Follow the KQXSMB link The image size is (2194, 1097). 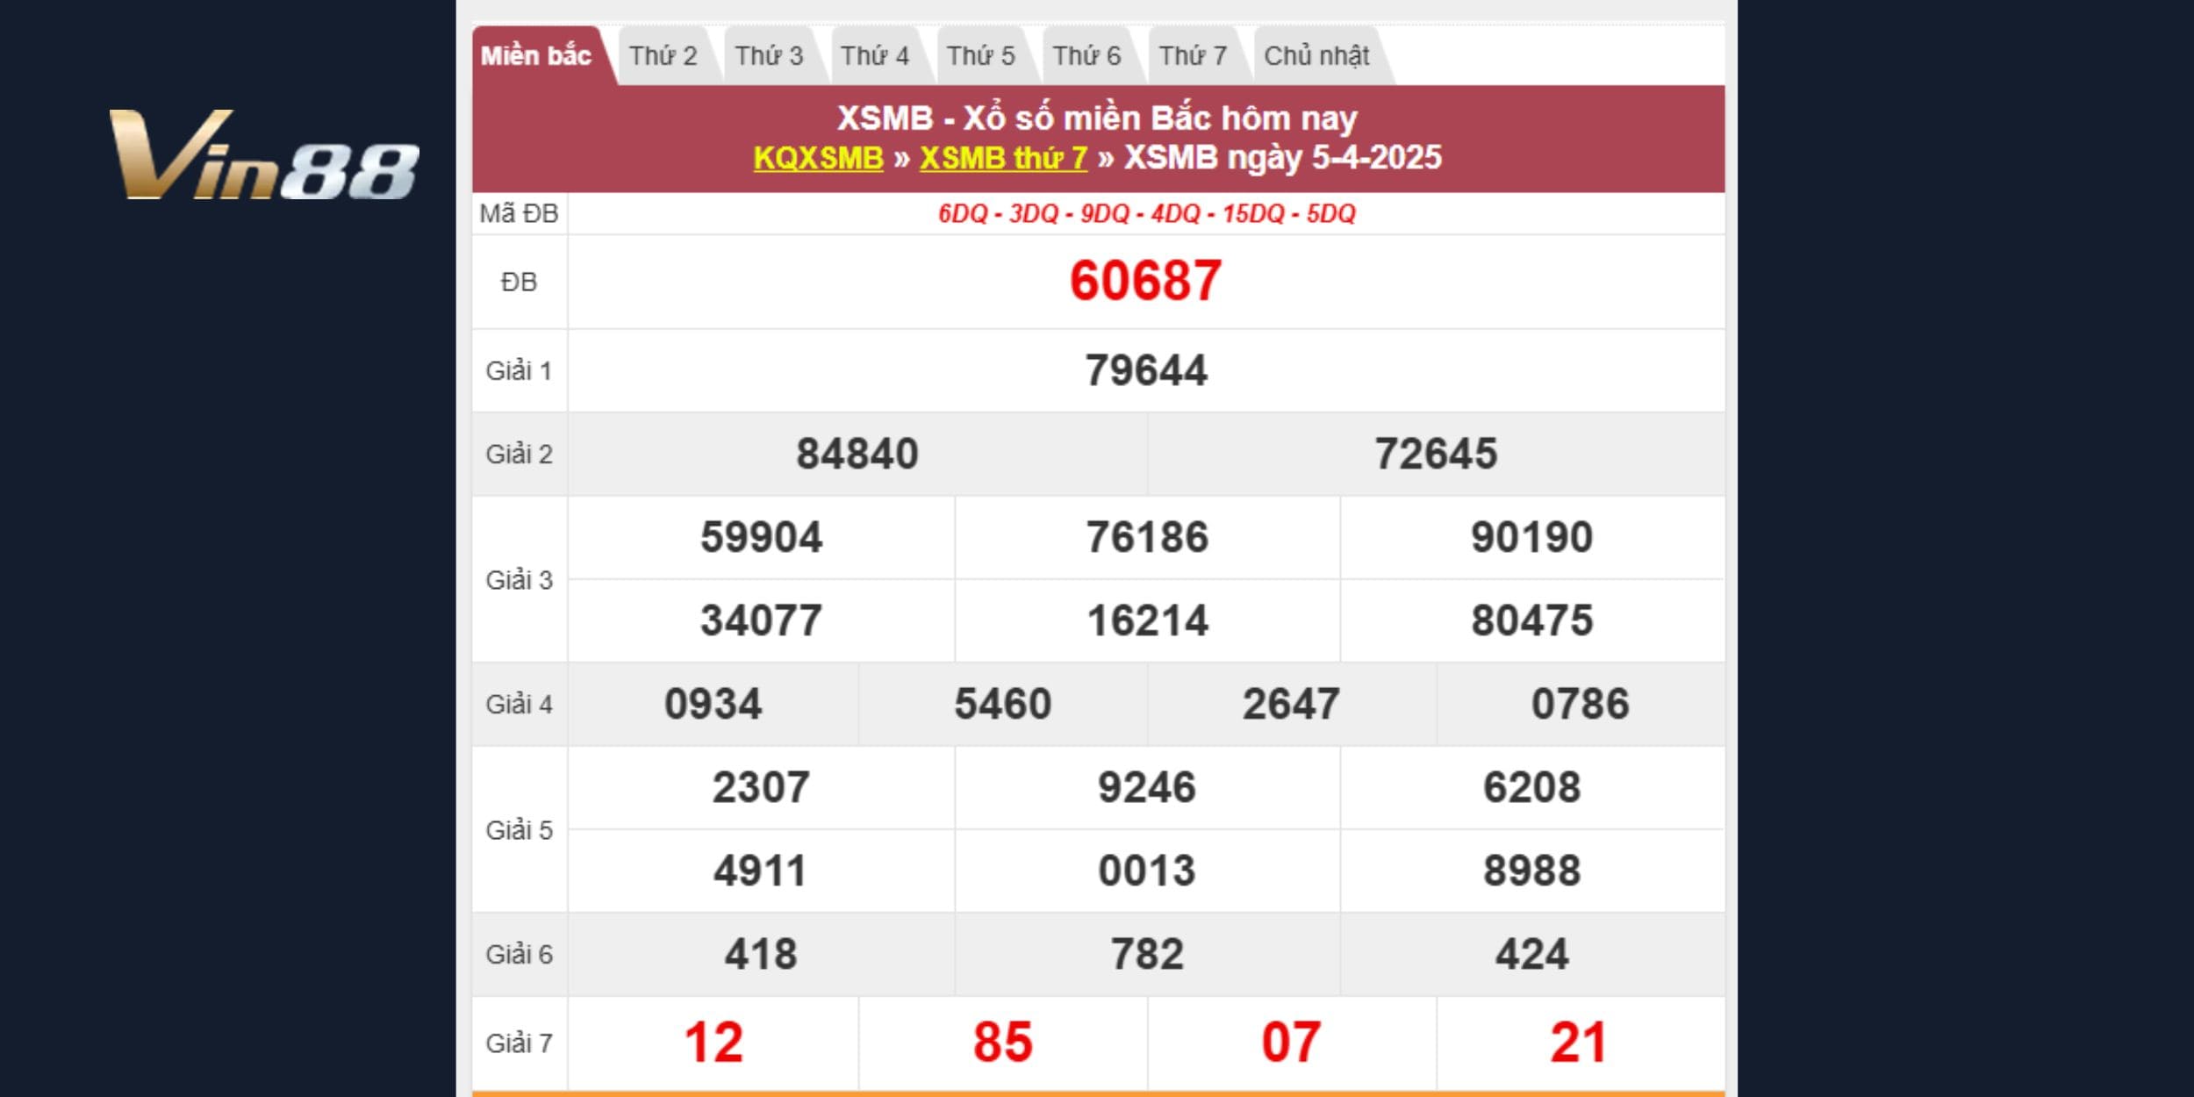818,158
